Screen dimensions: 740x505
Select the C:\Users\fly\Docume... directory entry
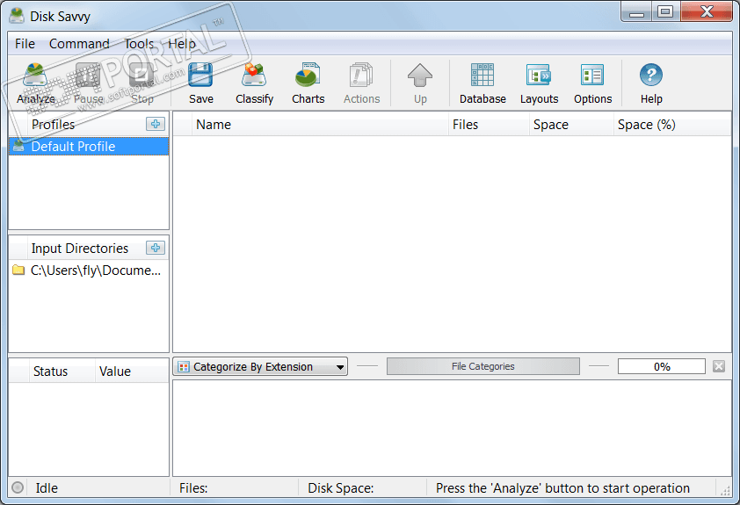(x=89, y=271)
